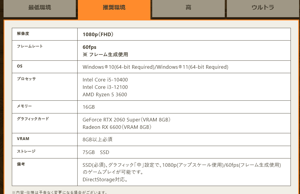Click the OS row label
The height and width of the screenshot is (194, 300).
(x=20, y=67)
